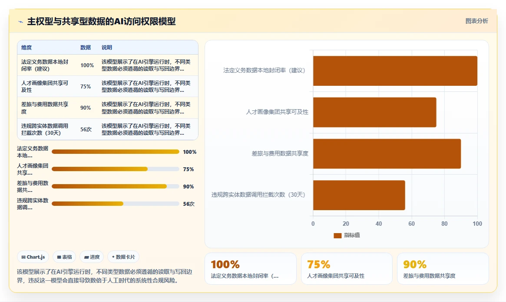Open the 100% 法定义务数据本地封闭率 data card
506x302 pixels.
point(251,269)
